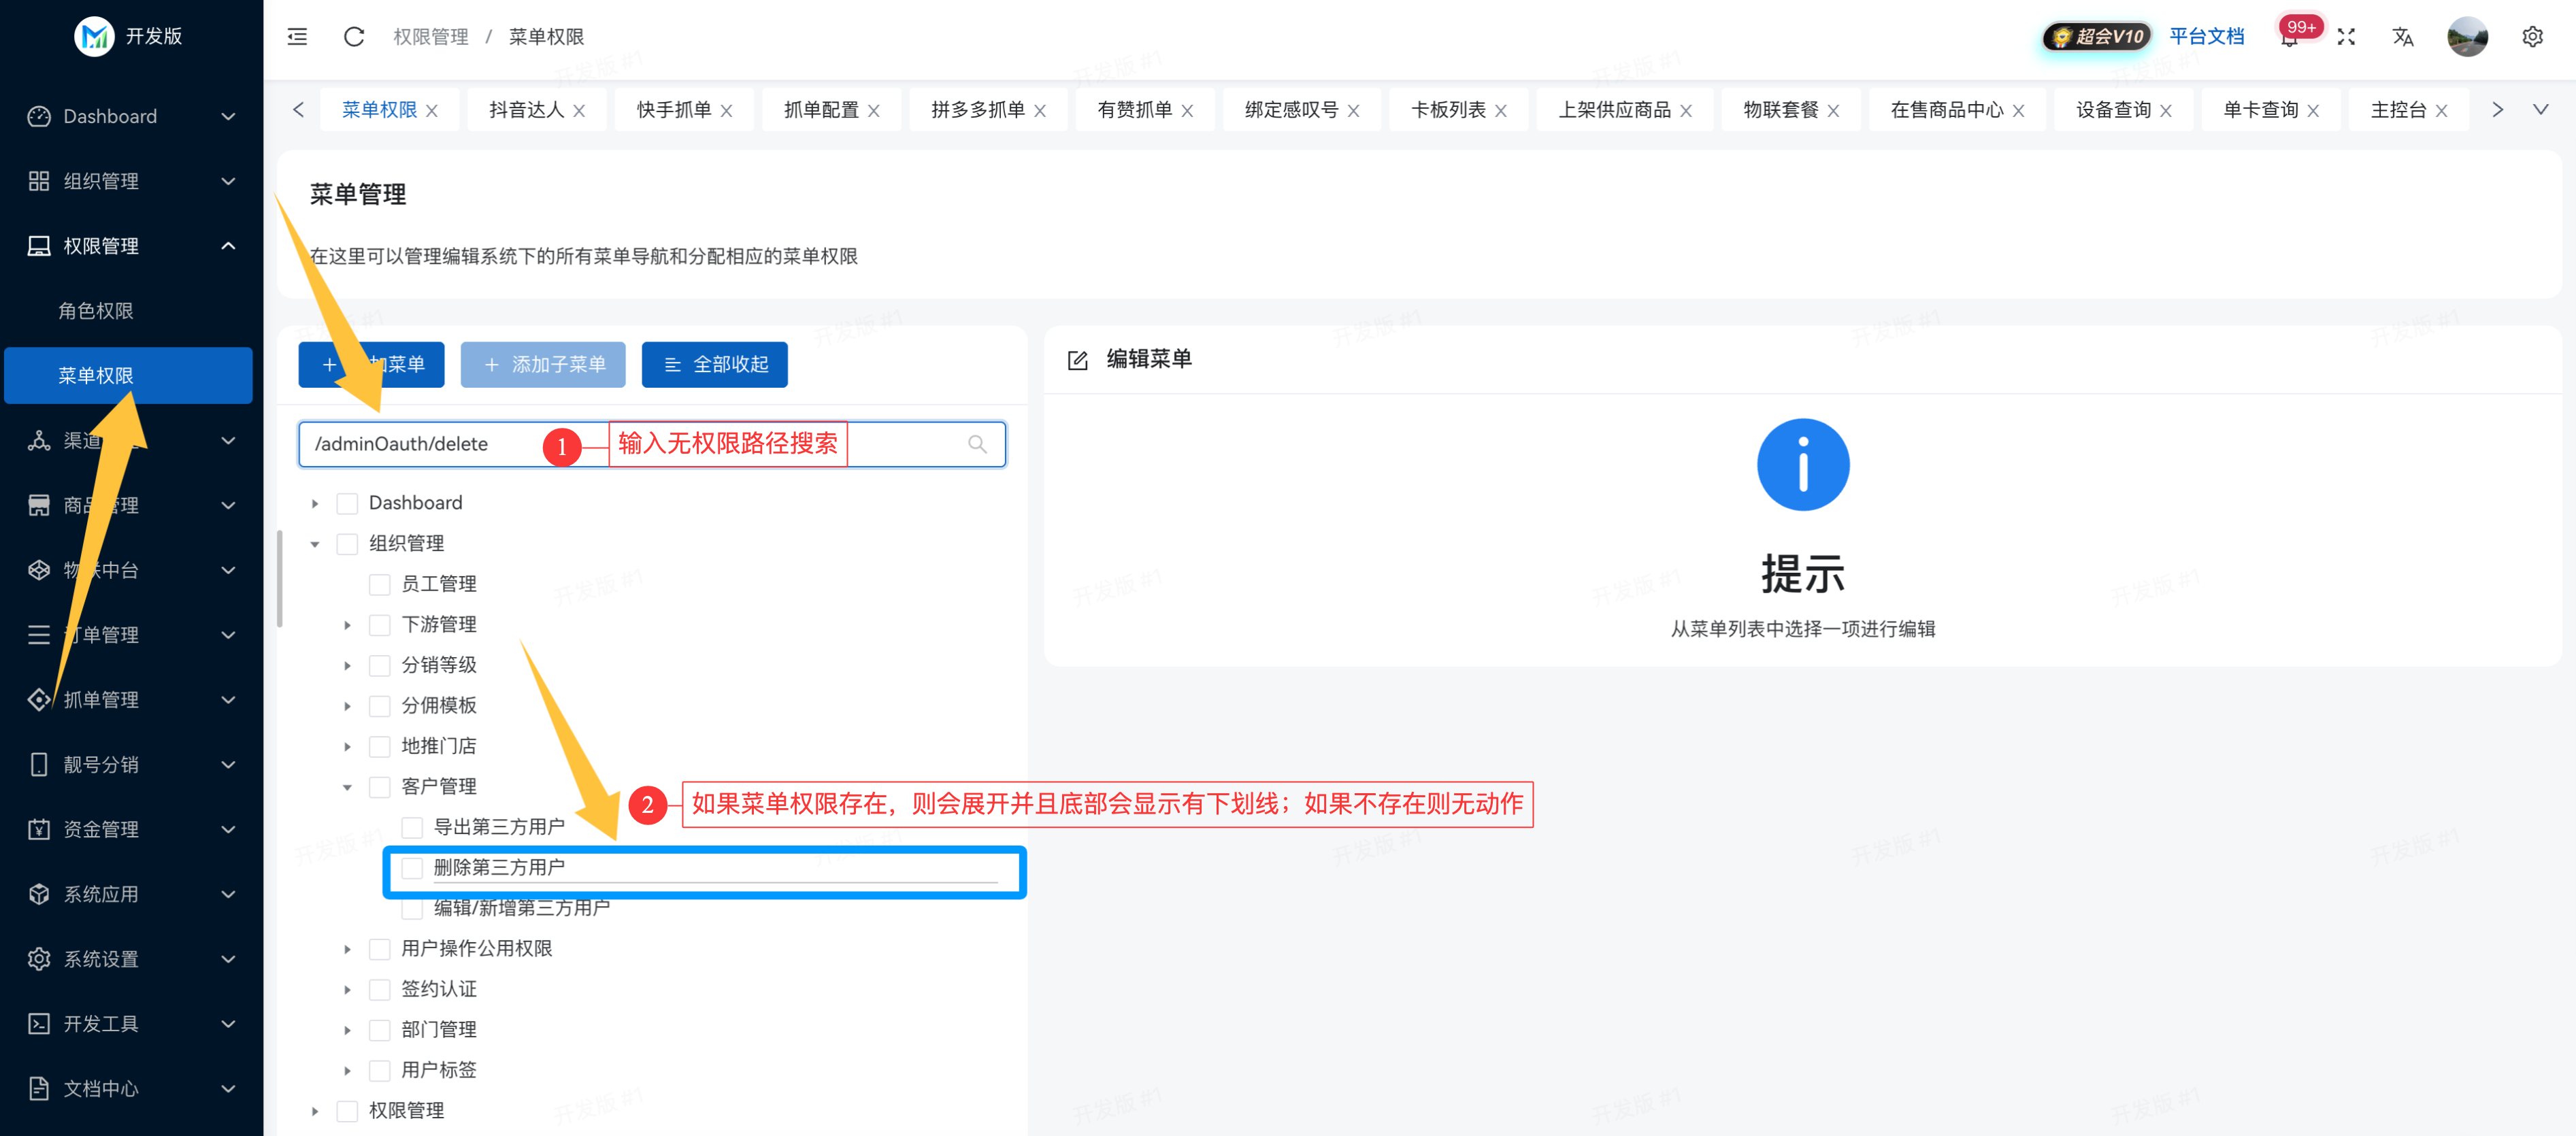Select the 抓单管理 sidebar icon

pyautogui.click(x=38, y=700)
